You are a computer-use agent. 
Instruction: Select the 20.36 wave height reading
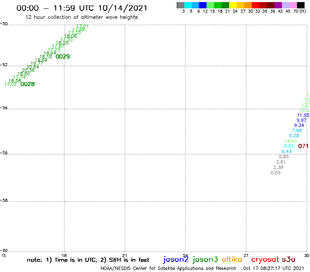point(28,70)
